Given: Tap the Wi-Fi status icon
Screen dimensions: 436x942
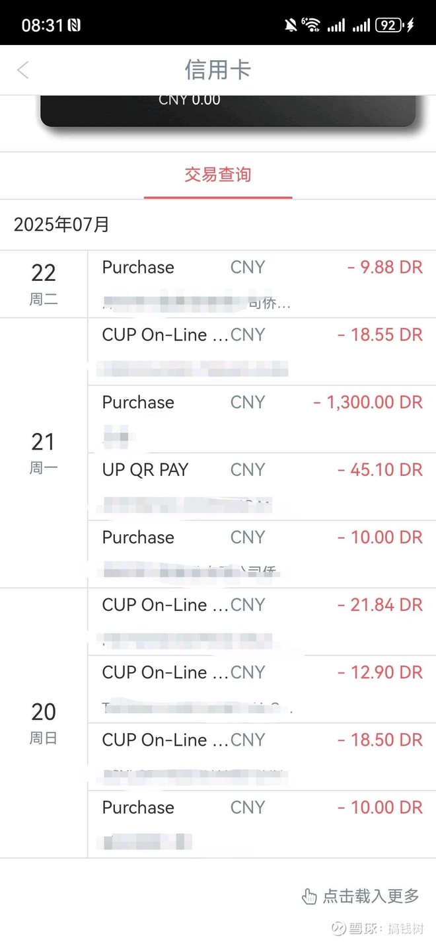Looking at the screenshot, I should [x=311, y=25].
